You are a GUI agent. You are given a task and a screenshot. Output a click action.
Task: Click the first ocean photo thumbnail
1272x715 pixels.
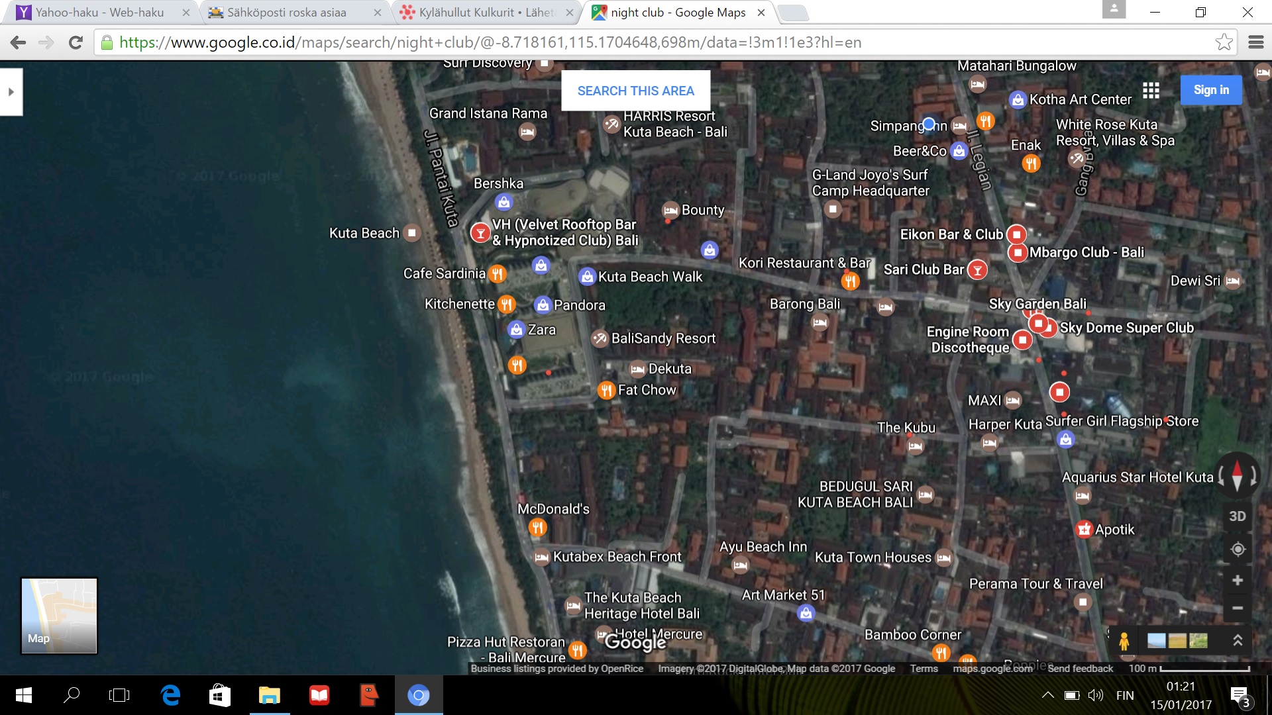coord(1156,641)
